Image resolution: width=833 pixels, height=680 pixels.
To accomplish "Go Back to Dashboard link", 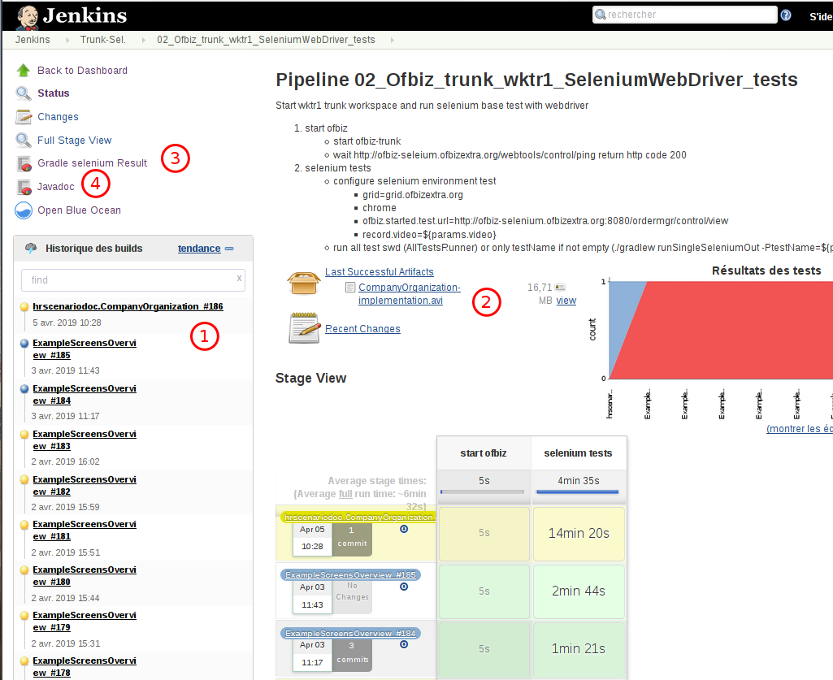I will pyautogui.click(x=82, y=70).
